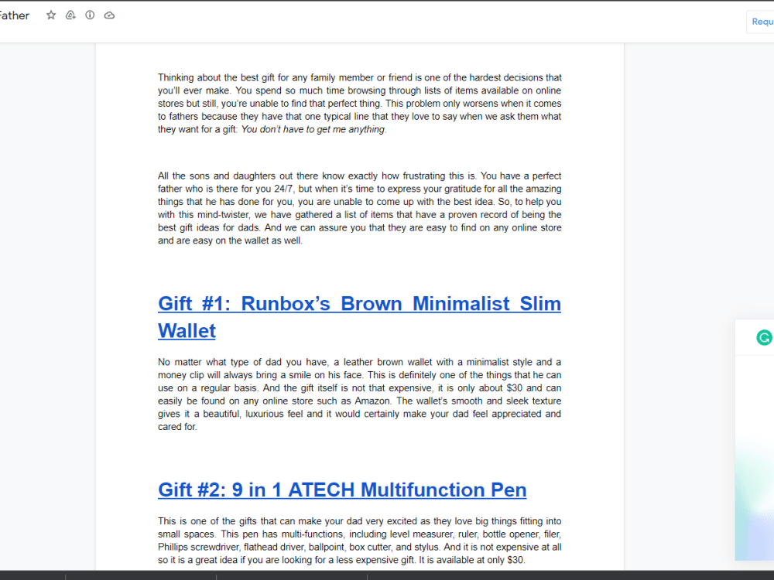Click the italic phrase "You don't have to get me anything"

tap(313, 129)
